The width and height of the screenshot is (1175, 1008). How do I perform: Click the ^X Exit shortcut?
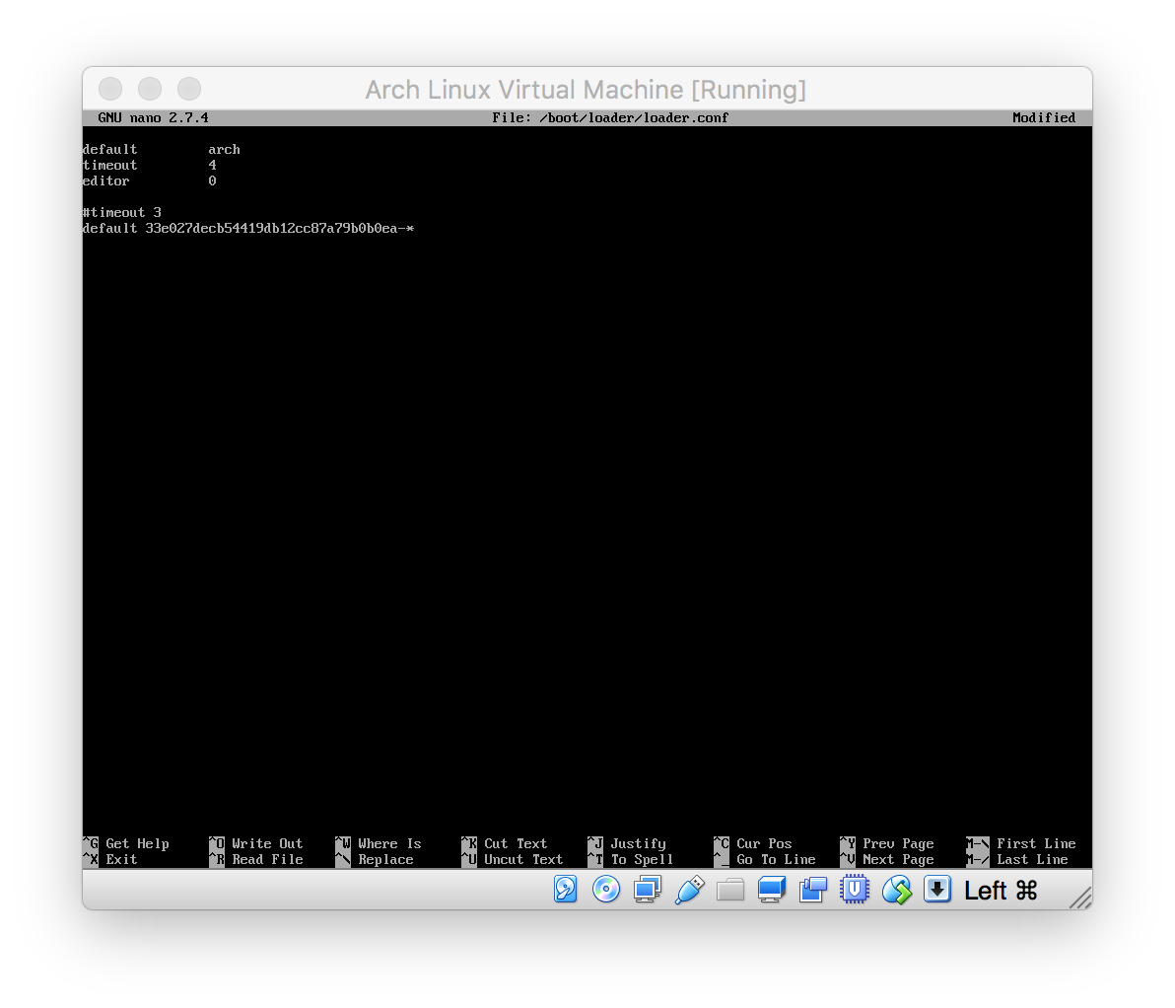point(110,859)
